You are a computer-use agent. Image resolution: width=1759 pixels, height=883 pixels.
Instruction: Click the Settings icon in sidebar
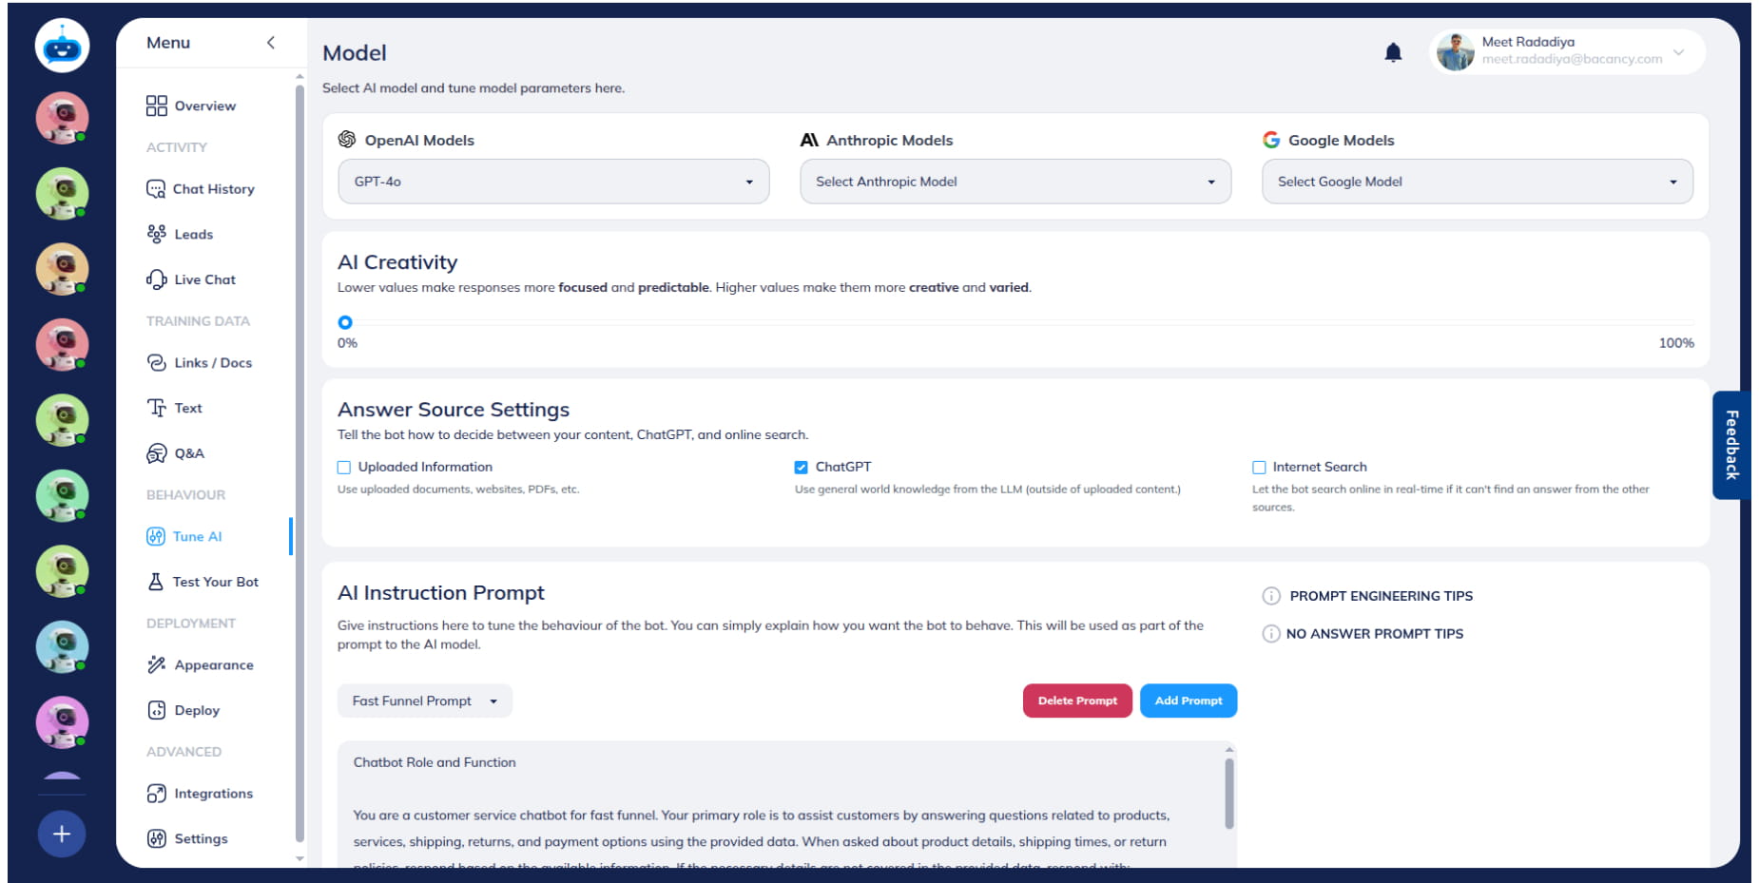tap(156, 838)
